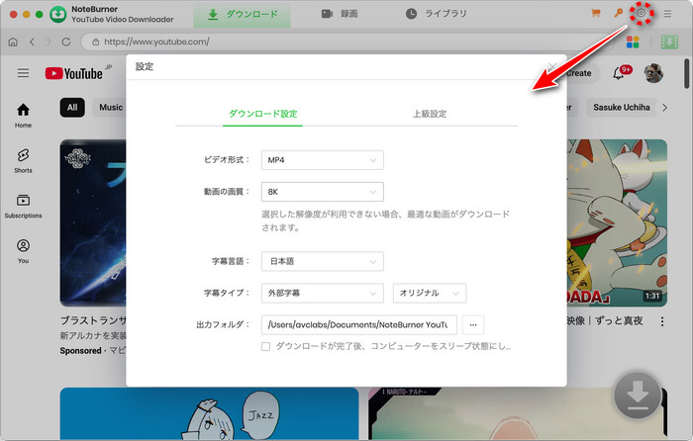This screenshot has width=693, height=441.
Task: Click the green film download icon
Action: 669,42
